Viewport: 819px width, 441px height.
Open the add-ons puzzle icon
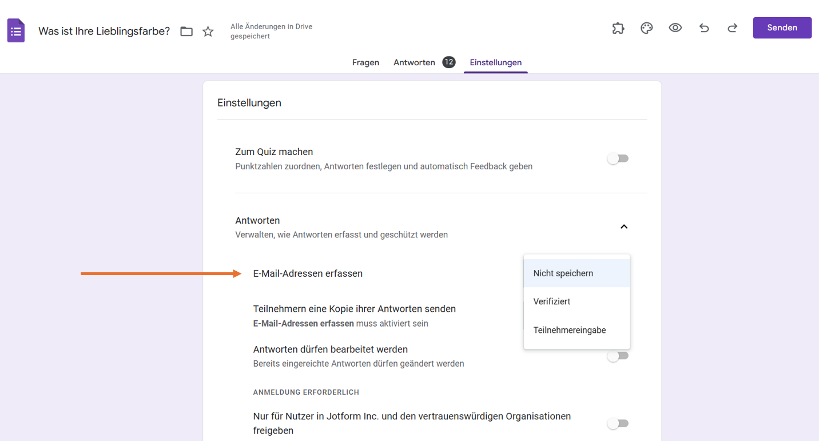point(618,28)
